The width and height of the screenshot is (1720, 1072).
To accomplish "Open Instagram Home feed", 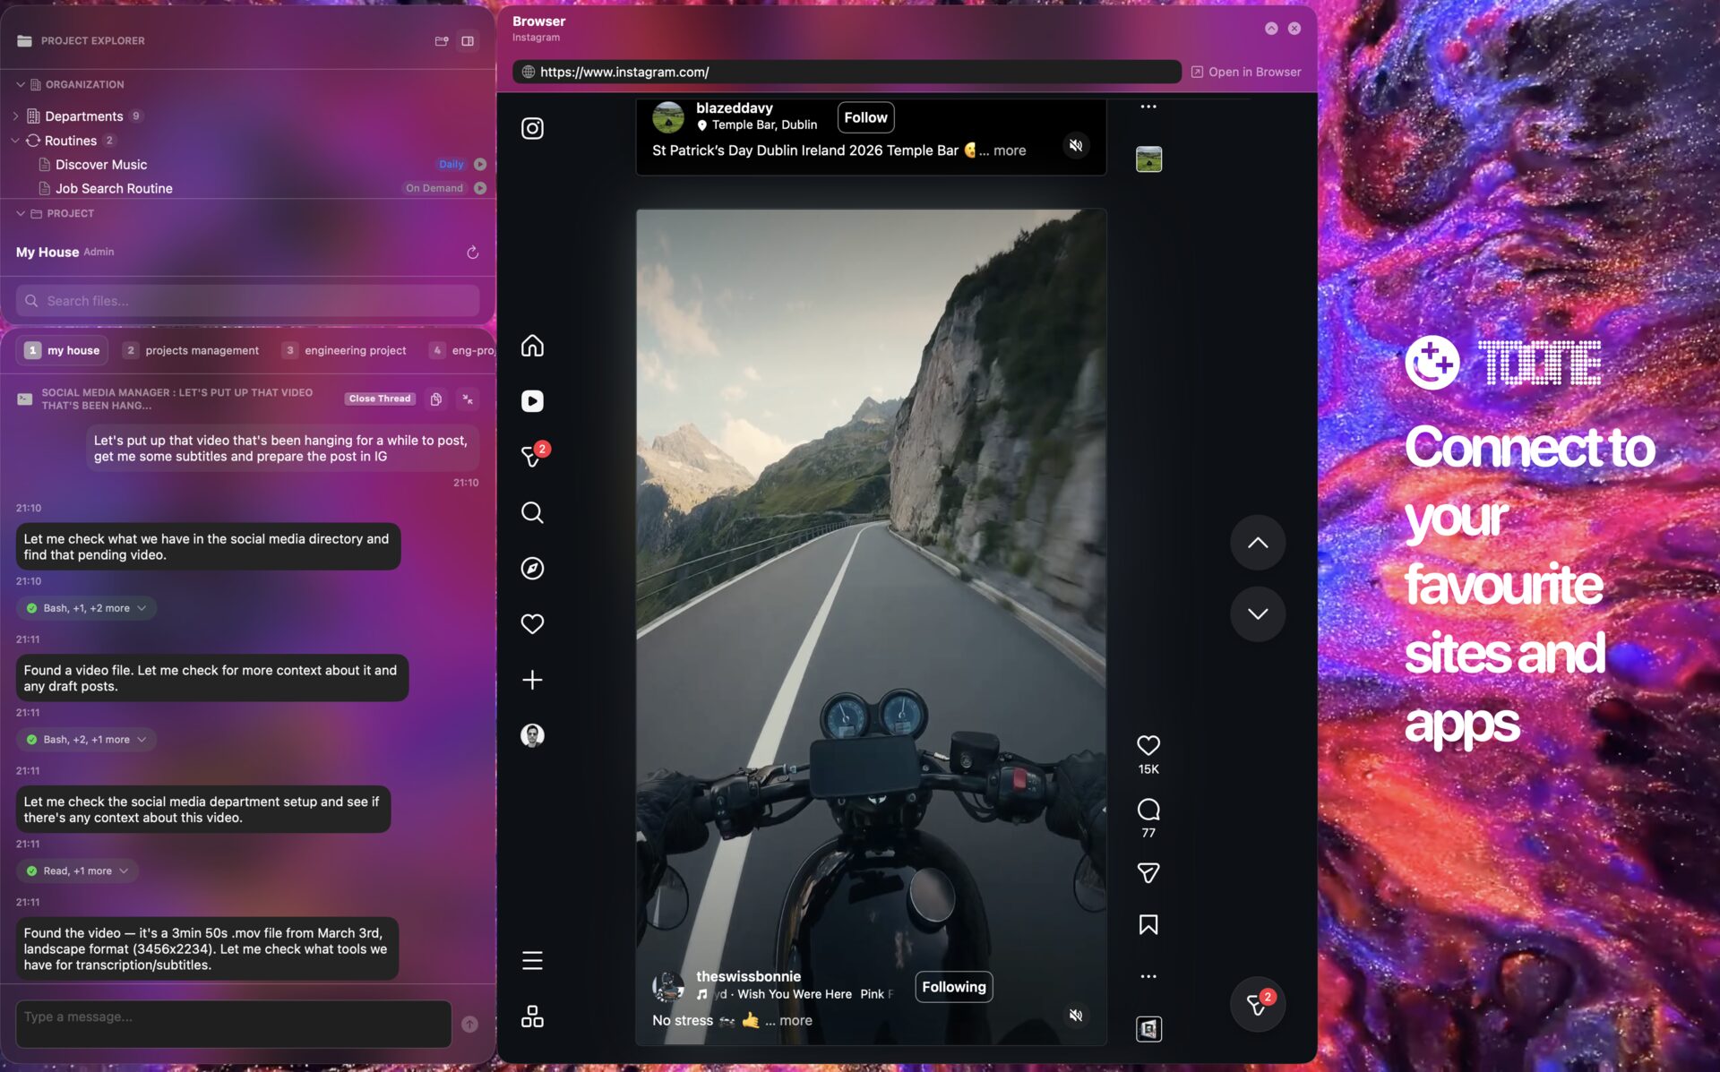I will (x=532, y=346).
